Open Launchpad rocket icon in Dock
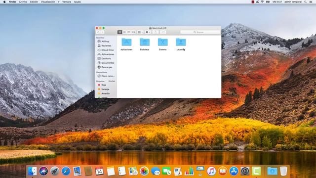316x178 pixels. (x=55, y=171)
